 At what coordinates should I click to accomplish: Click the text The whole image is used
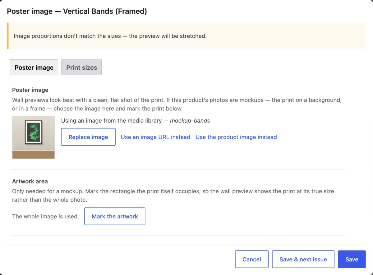point(45,216)
